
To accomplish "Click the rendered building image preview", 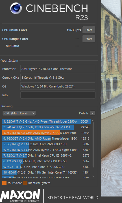I will [x=112, y=99].
